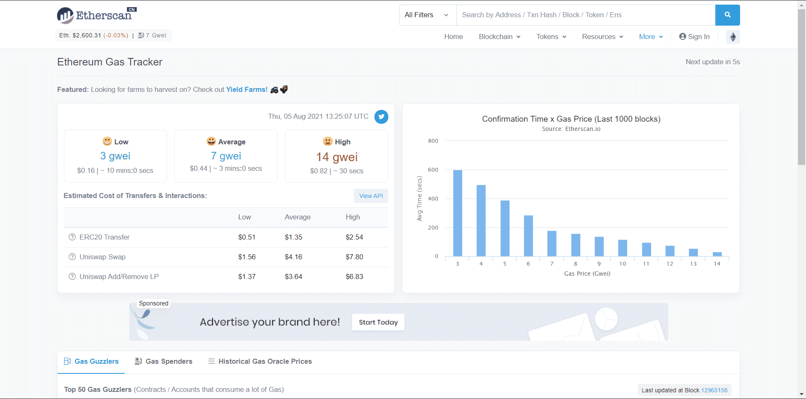Click help icon beside ERC20 Transfer

coord(72,237)
